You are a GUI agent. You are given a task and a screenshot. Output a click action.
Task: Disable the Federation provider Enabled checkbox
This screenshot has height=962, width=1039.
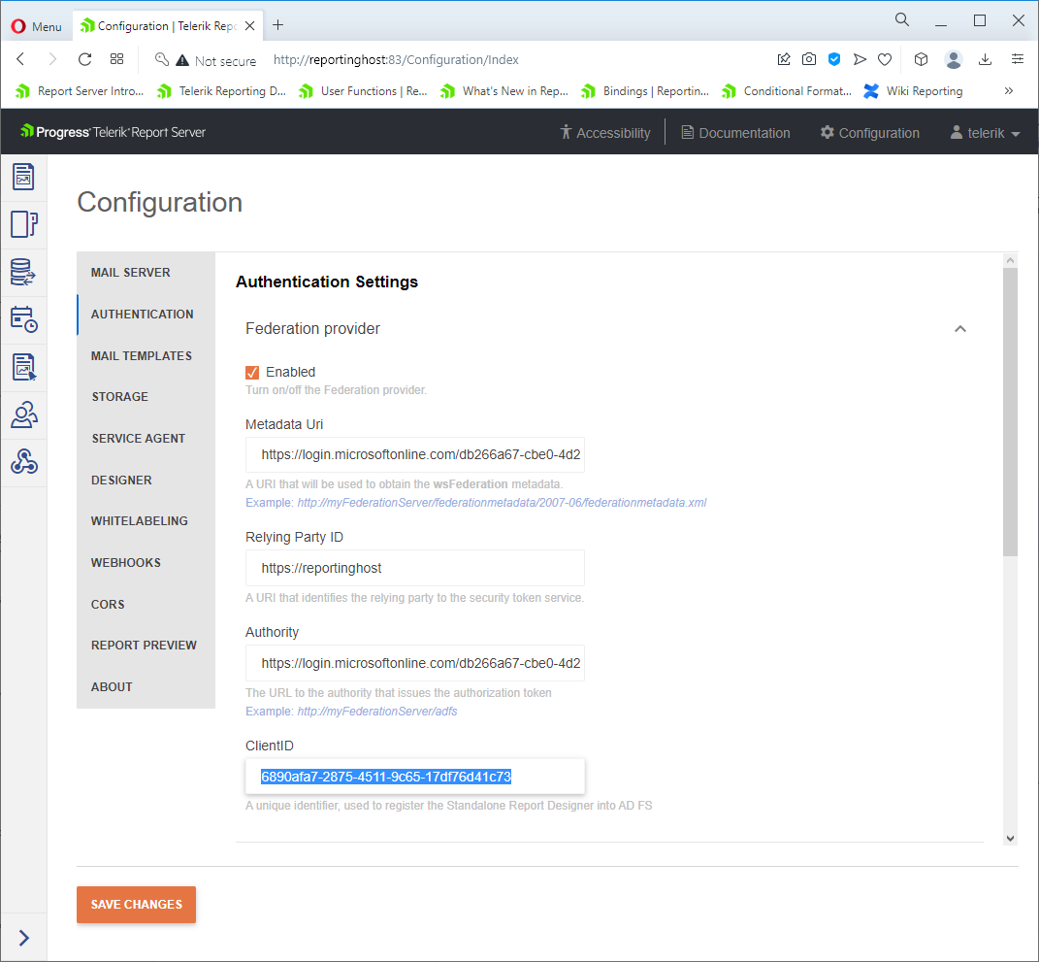coord(252,372)
